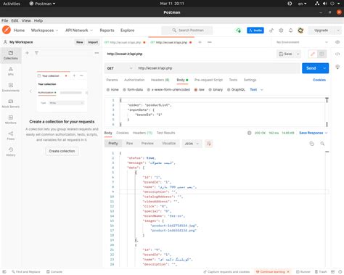Open the APIs sidebar section
Screen dimensions: 344x275
(x=11, y=71)
